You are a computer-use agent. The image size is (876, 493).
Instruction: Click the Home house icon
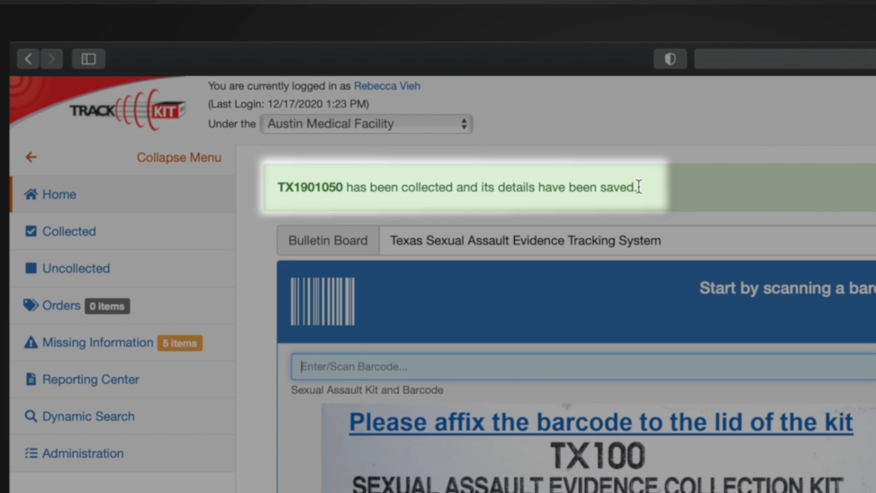[31, 194]
